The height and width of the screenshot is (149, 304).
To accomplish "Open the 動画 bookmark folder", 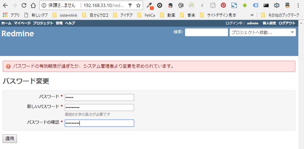I will 167,15.
